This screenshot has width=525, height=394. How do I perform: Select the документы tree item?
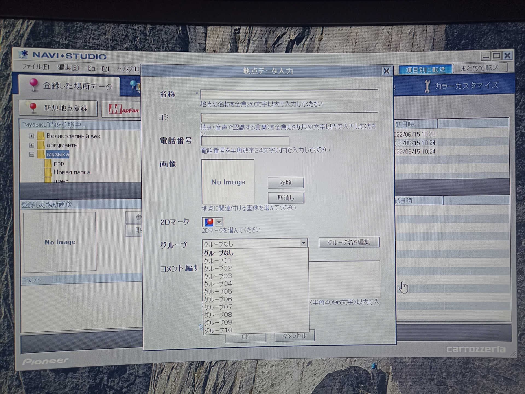pos(63,145)
